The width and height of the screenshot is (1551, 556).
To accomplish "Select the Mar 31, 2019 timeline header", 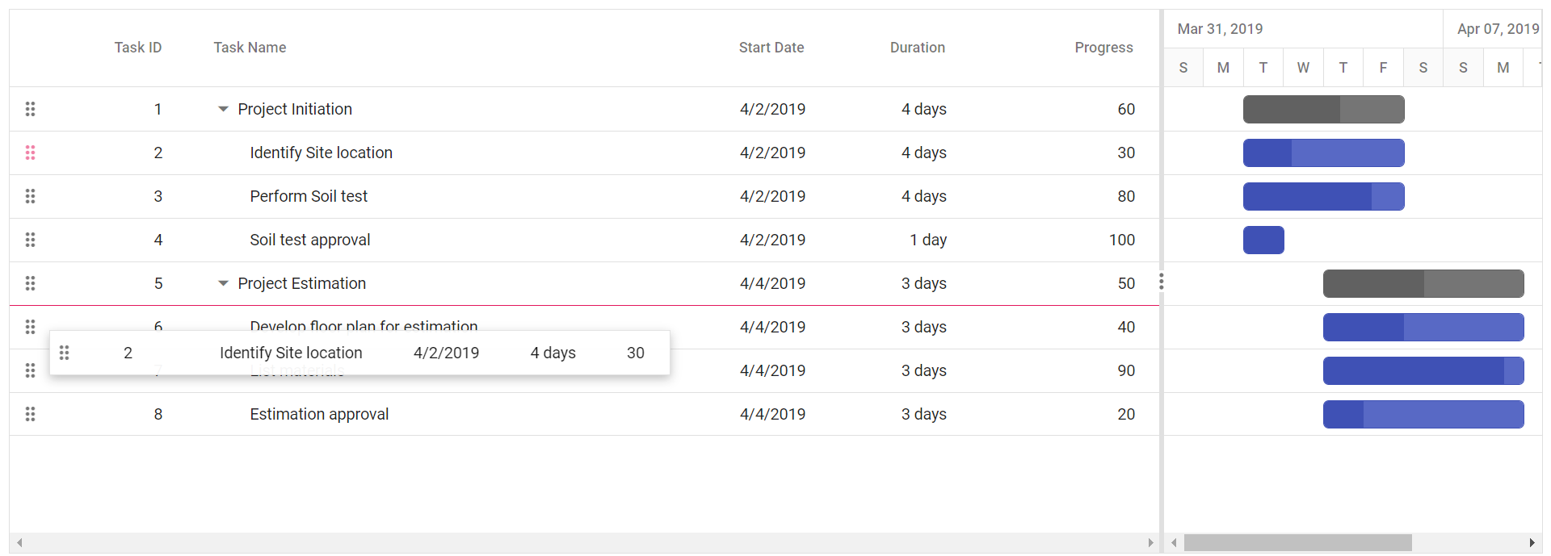I will [x=1220, y=29].
